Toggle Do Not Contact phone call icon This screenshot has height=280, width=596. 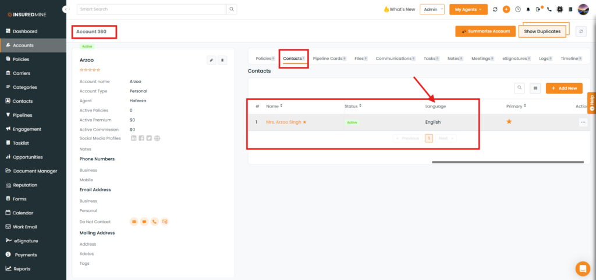(x=154, y=221)
